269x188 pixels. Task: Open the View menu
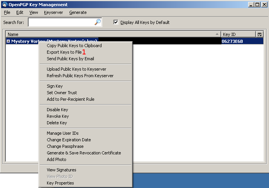34,12
